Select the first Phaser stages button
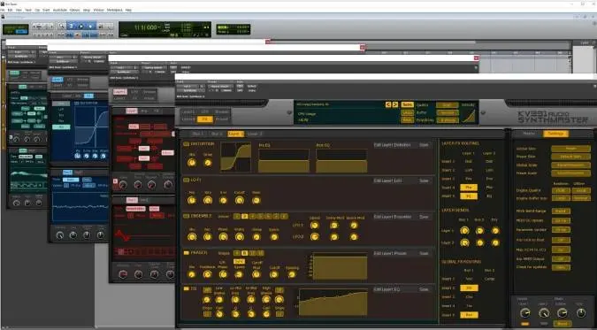 click(236, 253)
